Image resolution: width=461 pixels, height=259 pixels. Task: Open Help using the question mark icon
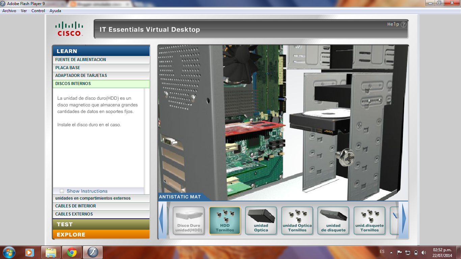click(403, 24)
